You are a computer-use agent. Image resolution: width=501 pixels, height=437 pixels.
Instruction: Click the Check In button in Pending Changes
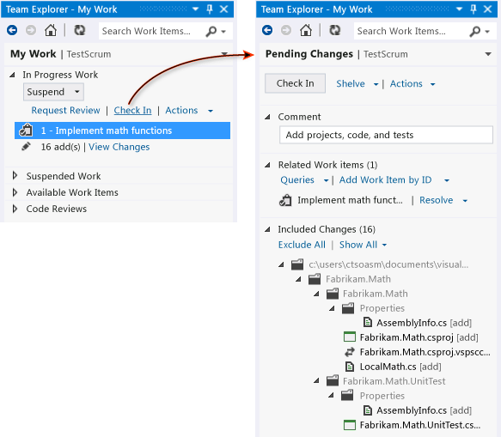(x=295, y=83)
